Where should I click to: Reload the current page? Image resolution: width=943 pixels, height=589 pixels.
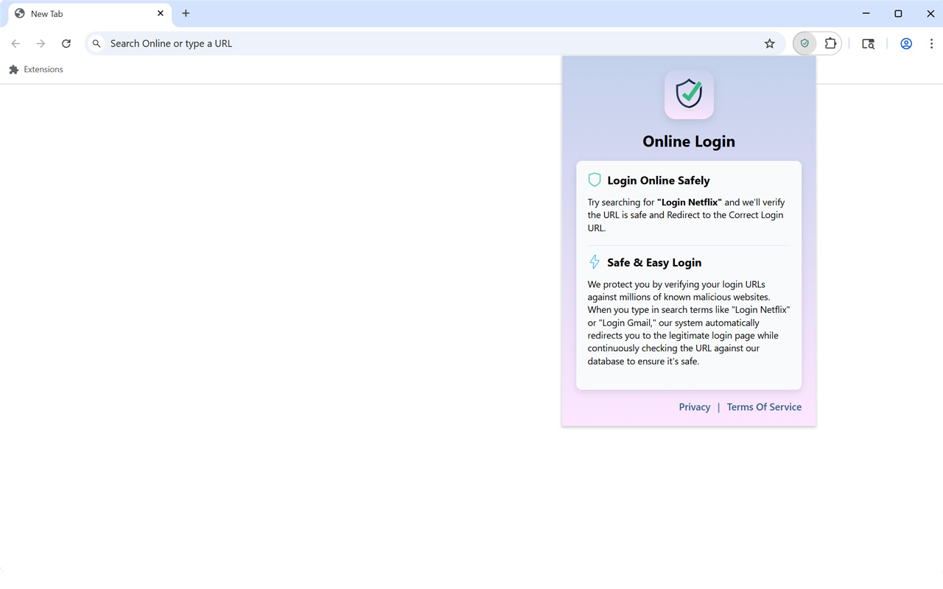66,43
